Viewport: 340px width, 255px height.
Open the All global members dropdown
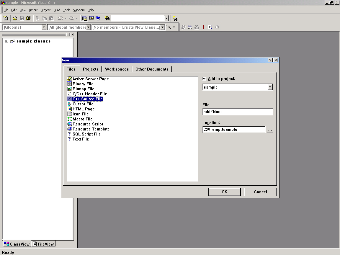[89, 27]
